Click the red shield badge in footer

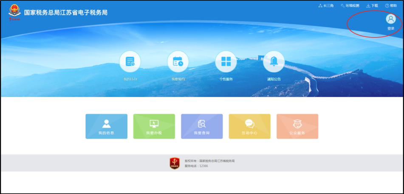pyautogui.click(x=175, y=163)
